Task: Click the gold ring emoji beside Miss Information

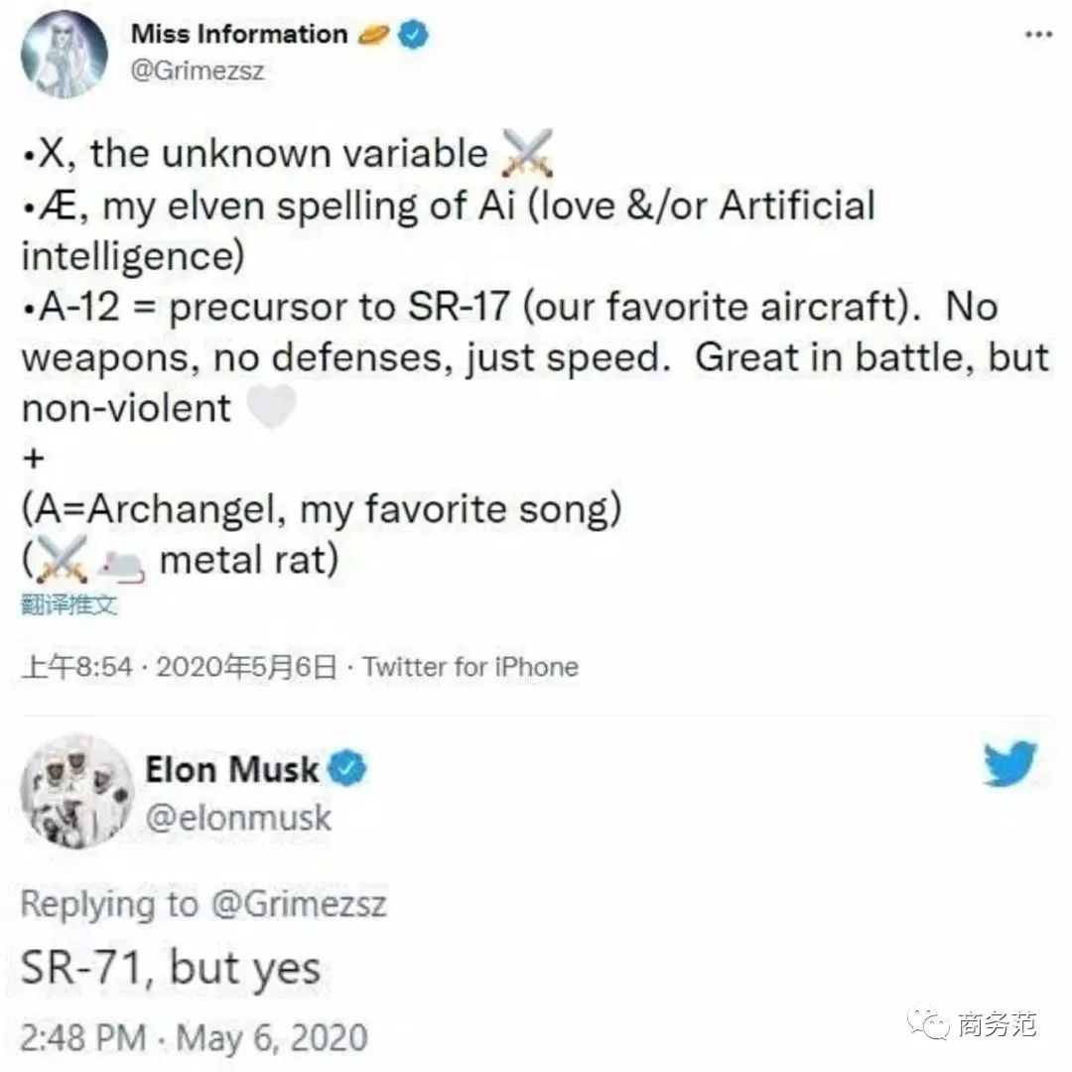Action: [373, 35]
